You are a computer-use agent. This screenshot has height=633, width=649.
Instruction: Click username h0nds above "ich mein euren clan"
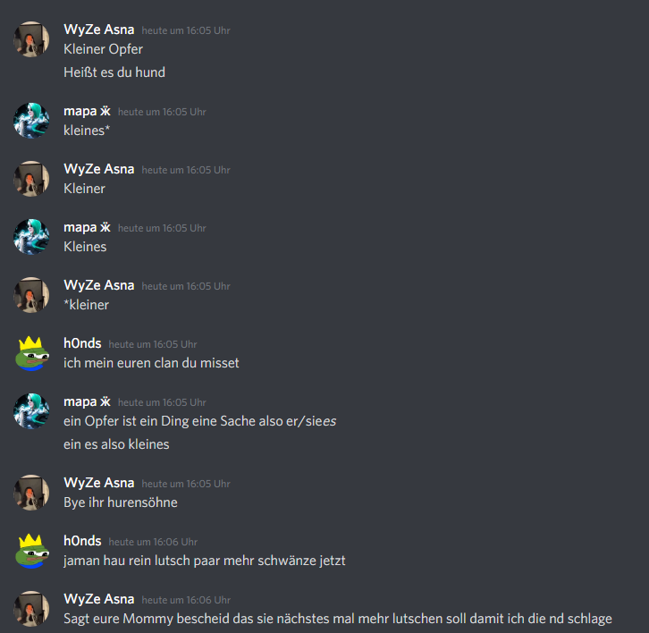tap(82, 343)
